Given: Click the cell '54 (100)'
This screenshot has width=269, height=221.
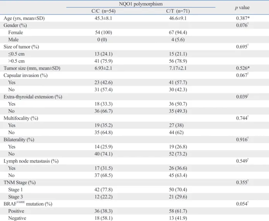Looking at the screenshot, I should coord(104,32).
